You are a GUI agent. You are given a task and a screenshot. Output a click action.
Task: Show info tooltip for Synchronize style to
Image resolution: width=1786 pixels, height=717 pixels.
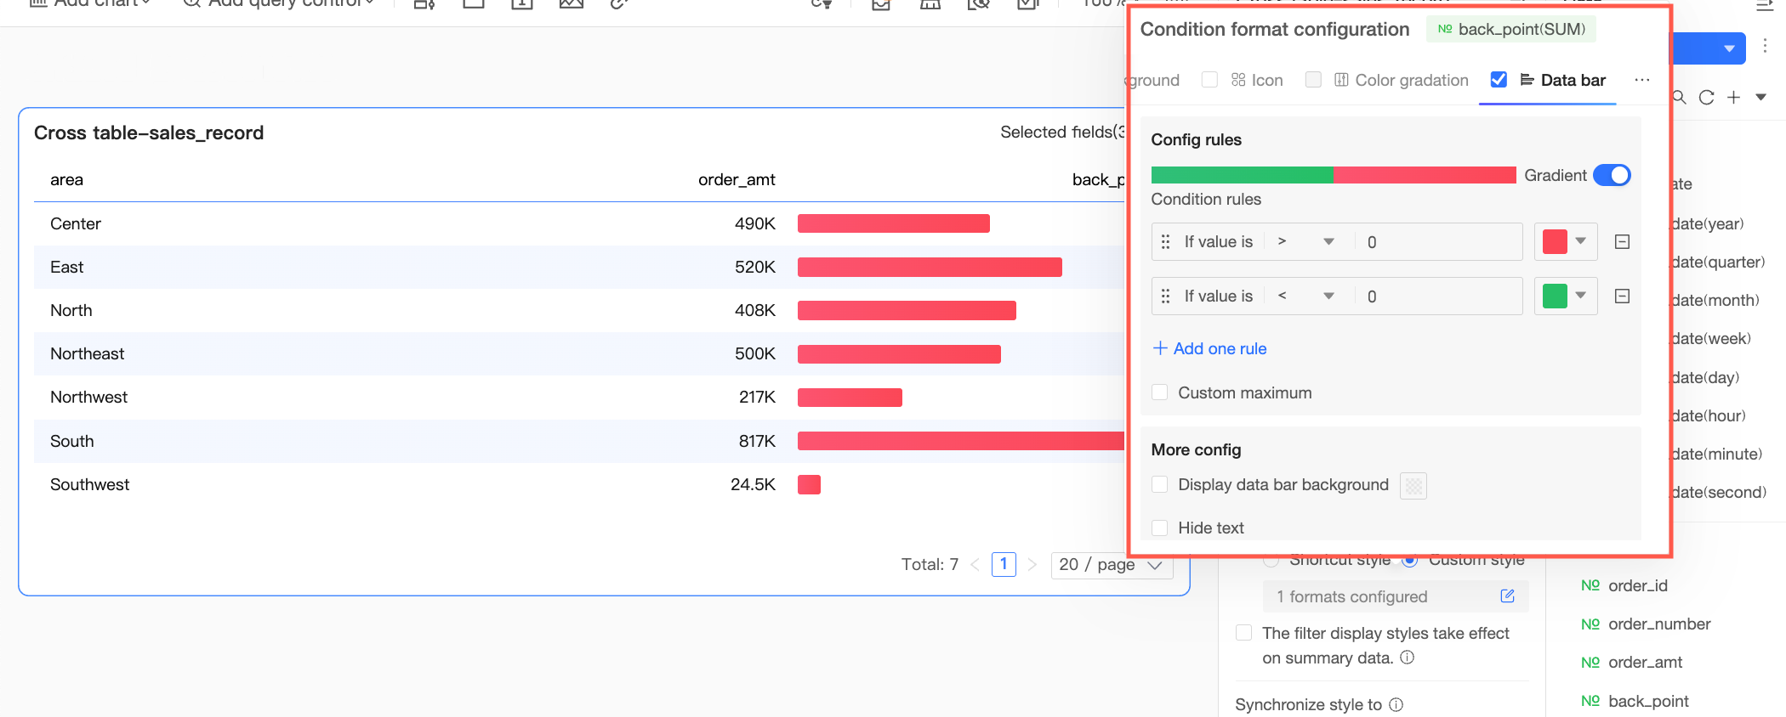tap(1396, 704)
